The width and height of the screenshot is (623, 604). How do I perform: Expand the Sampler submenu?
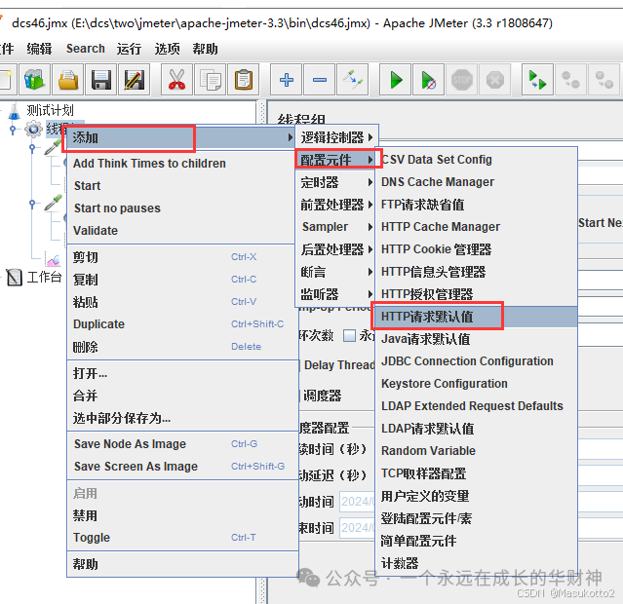point(336,227)
